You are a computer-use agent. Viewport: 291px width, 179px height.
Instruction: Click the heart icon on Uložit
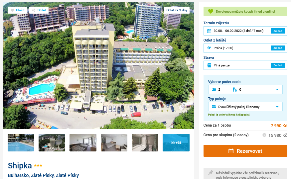(12, 10)
